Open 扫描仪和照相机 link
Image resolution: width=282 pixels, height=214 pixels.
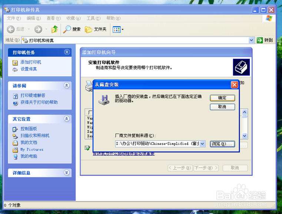pos(35,136)
